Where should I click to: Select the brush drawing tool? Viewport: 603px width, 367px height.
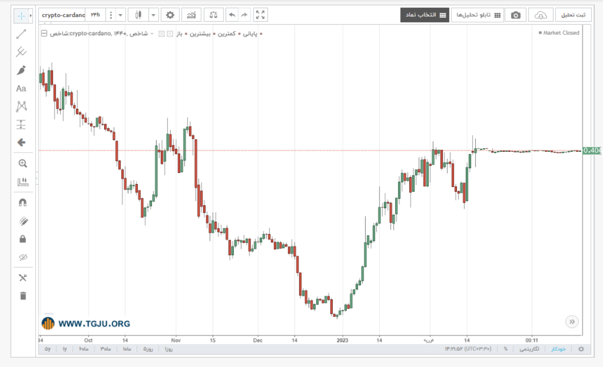[x=21, y=70]
